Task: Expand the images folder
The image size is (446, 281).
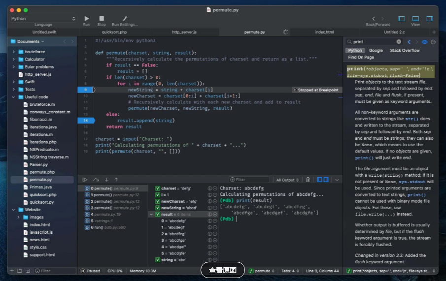Action: [x=19, y=217]
